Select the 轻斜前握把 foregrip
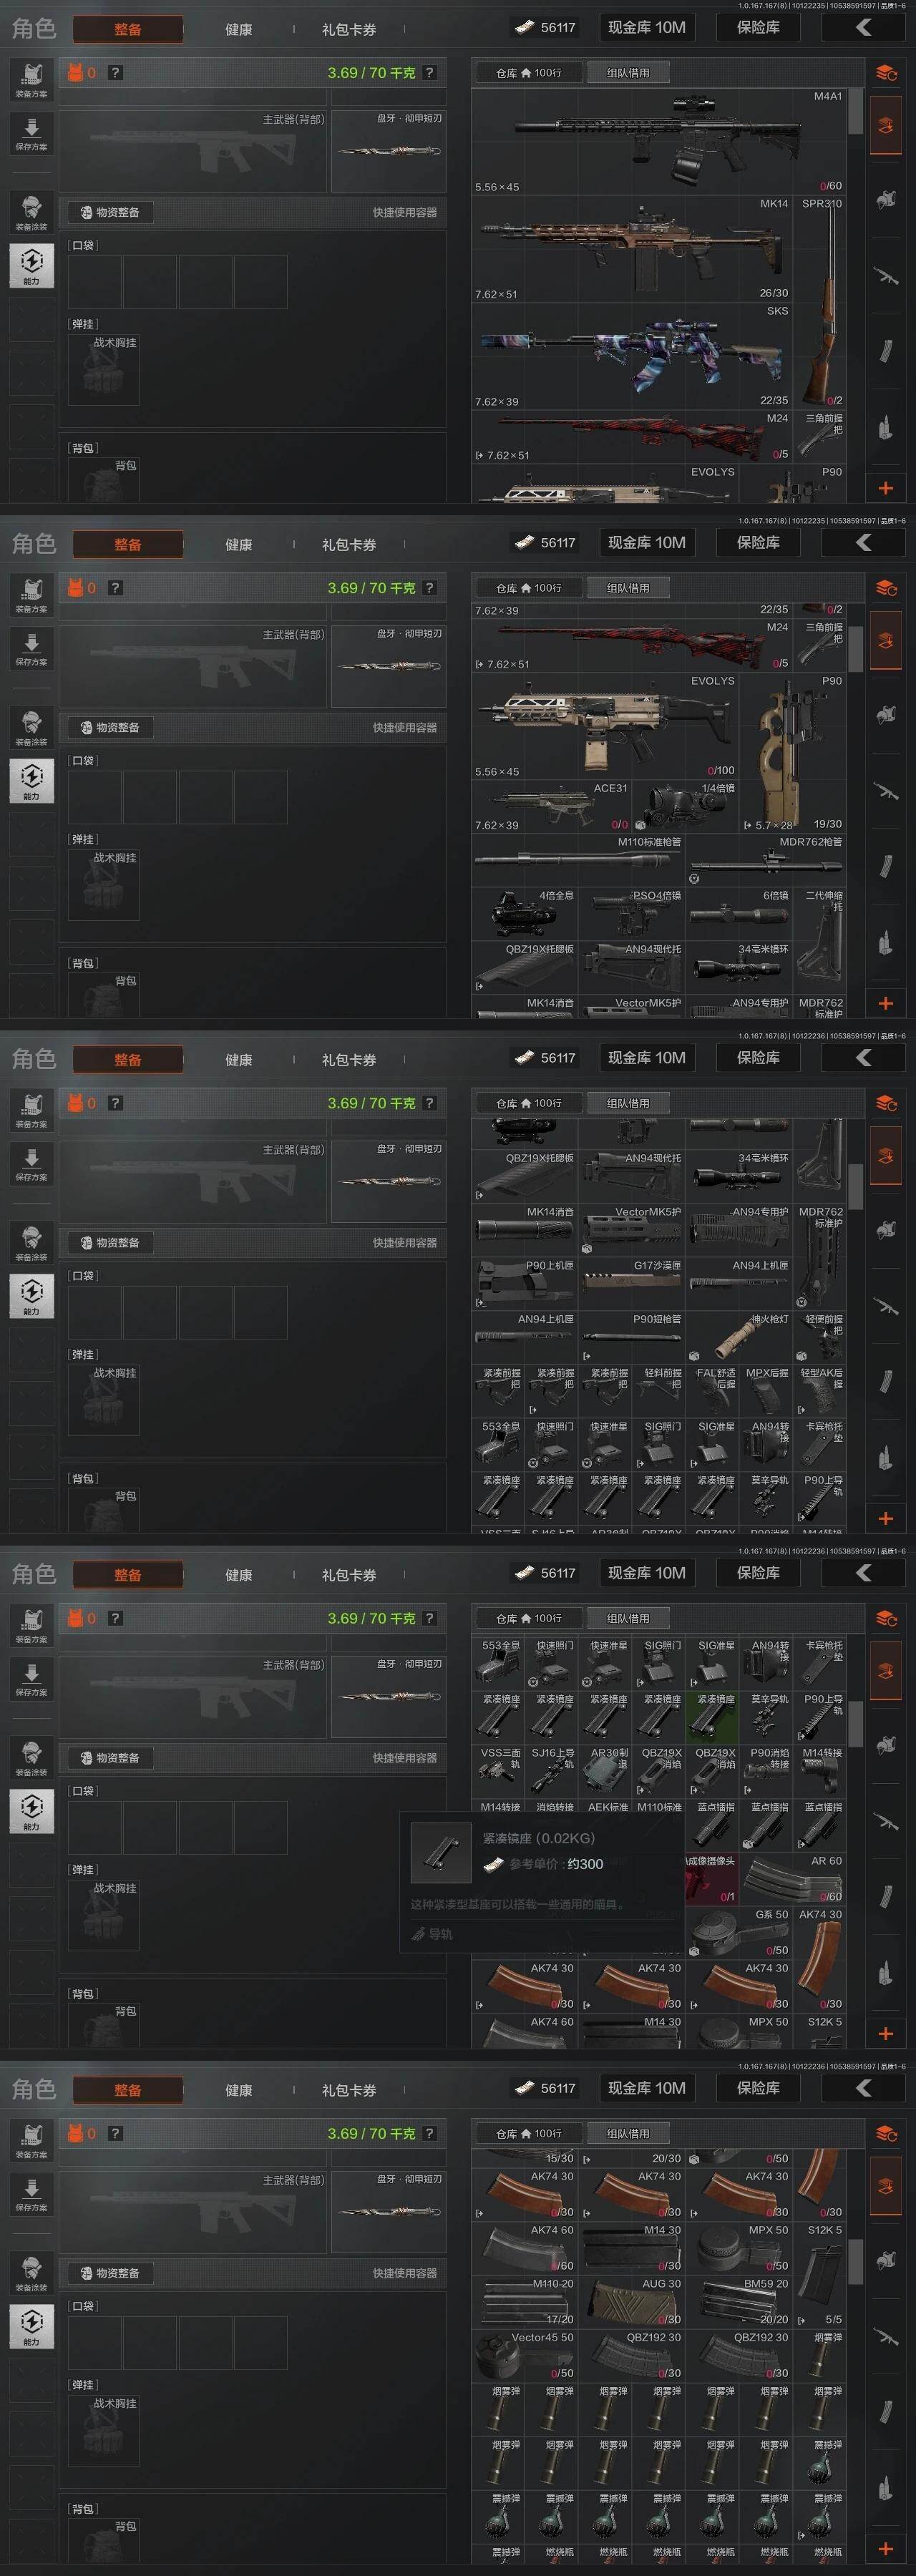The height and width of the screenshot is (2576, 916). (x=659, y=1392)
